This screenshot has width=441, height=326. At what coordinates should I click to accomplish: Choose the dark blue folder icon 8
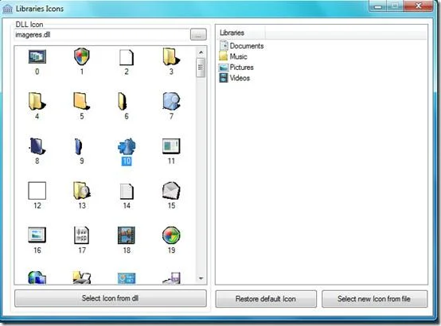37,146
